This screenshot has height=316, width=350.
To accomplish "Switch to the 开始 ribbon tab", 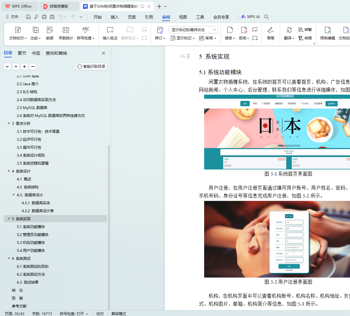I will (98, 17).
